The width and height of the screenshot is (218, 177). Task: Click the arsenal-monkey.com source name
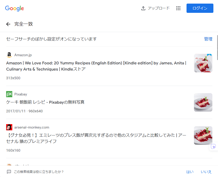(32, 127)
